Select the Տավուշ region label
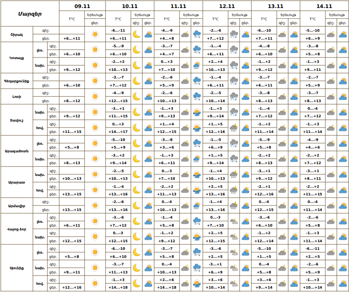349x292 pixels. [x=16, y=120]
